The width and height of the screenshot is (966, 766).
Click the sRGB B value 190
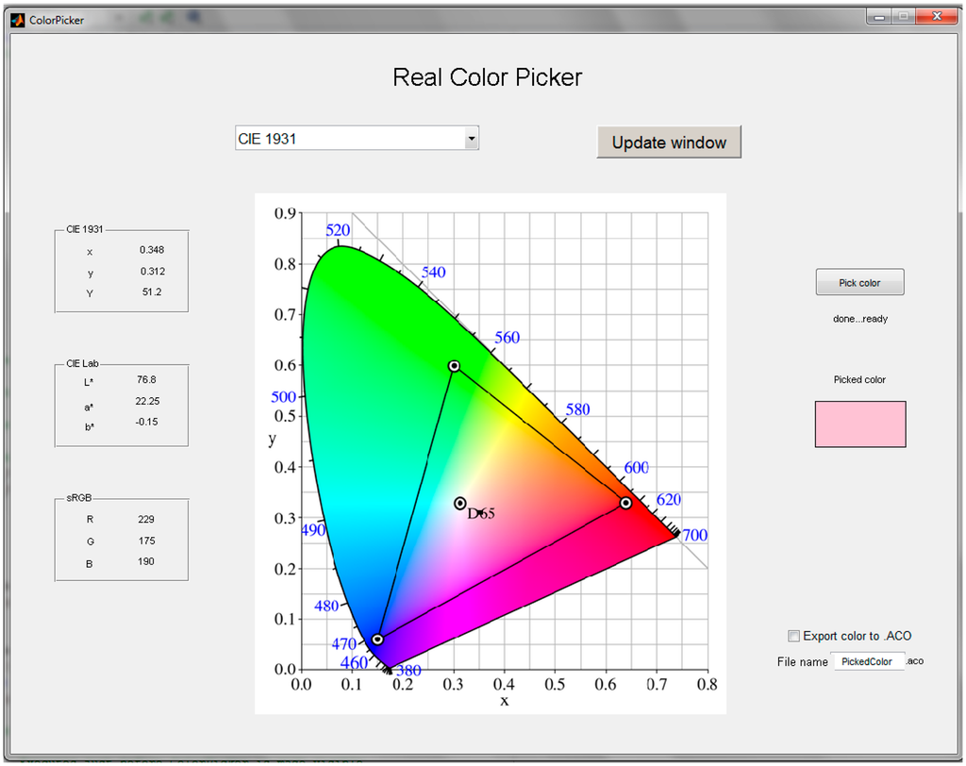[x=145, y=562]
